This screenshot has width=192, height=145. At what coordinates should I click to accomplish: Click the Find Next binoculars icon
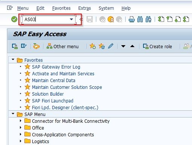click(148, 19)
